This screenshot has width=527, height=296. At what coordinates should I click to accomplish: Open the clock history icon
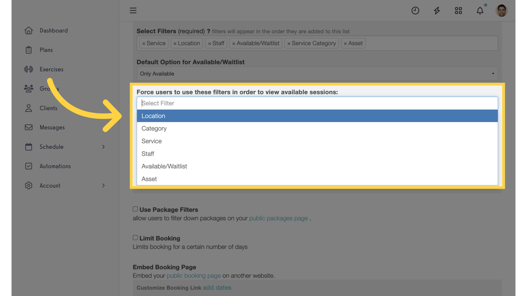click(415, 11)
